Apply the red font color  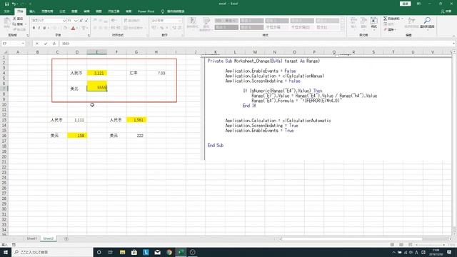[x=73, y=28]
